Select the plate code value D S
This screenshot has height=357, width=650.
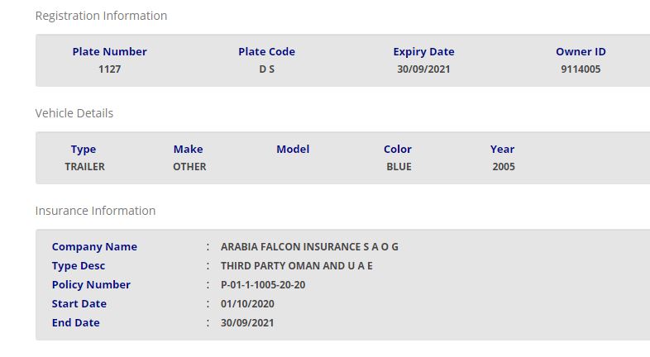[x=266, y=69]
